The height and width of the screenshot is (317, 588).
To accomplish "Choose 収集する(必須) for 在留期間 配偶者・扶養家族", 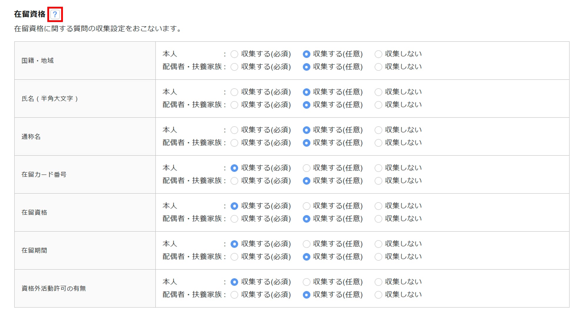I will coord(234,257).
